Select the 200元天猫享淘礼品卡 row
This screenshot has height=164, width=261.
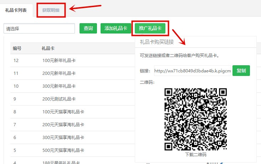pyautogui.click(x=73, y=124)
